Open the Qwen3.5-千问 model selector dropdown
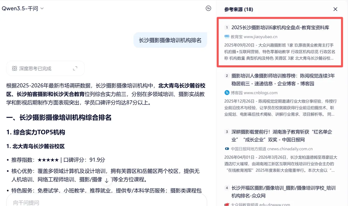The image size is (348, 206). pyautogui.click(x=21, y=9)
